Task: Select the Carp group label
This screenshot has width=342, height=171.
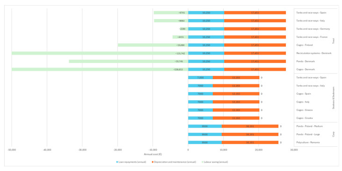Action: tap(333, 135)
